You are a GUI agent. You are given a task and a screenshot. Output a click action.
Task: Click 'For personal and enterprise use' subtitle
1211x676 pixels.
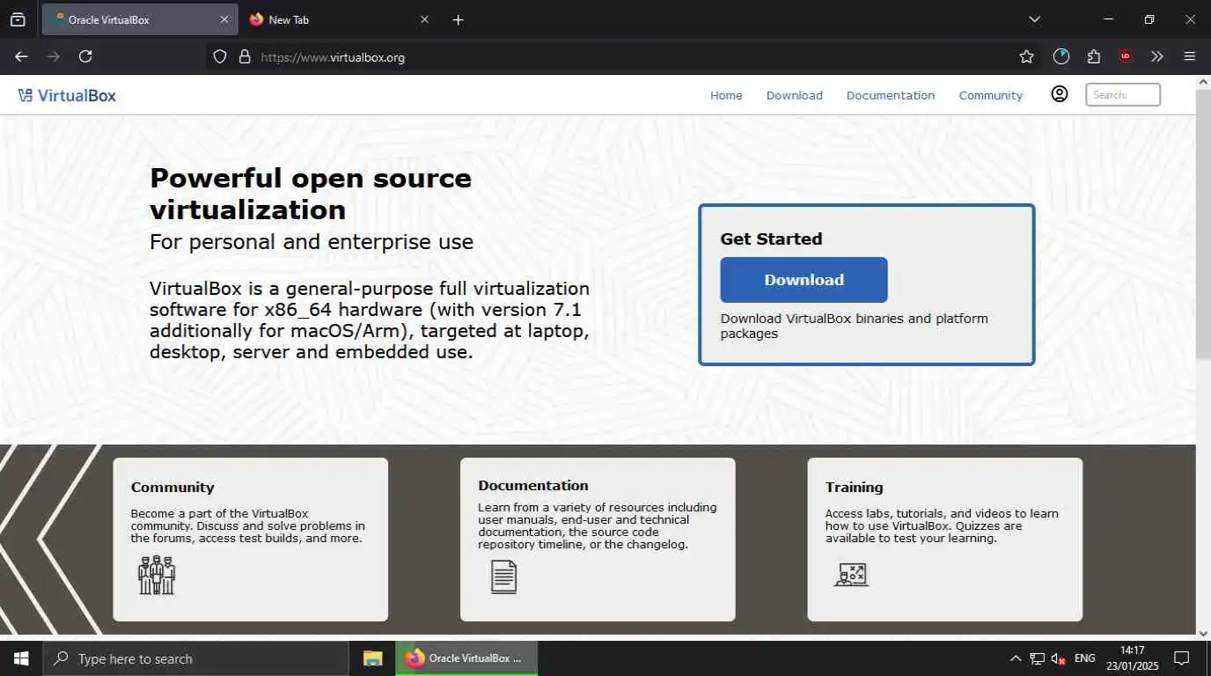(312, 241)
